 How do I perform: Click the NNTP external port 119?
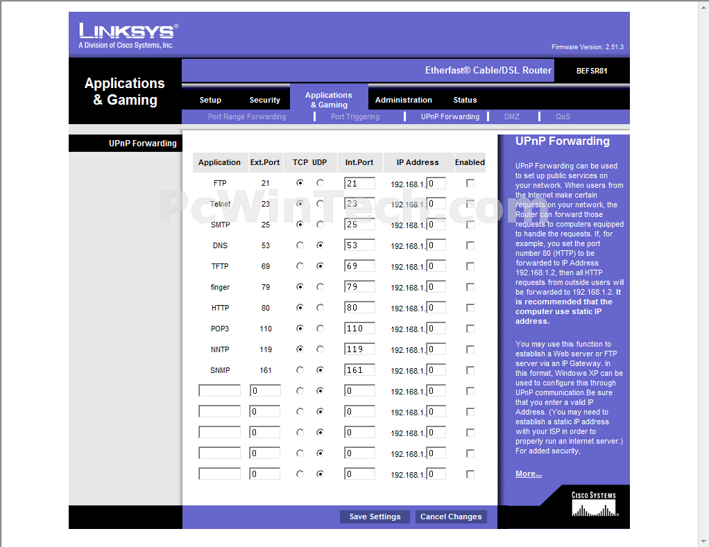[266, 349]
